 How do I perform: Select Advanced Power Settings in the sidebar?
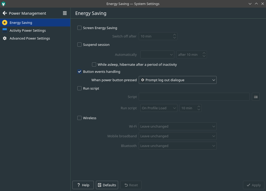[x=35, y=38]
